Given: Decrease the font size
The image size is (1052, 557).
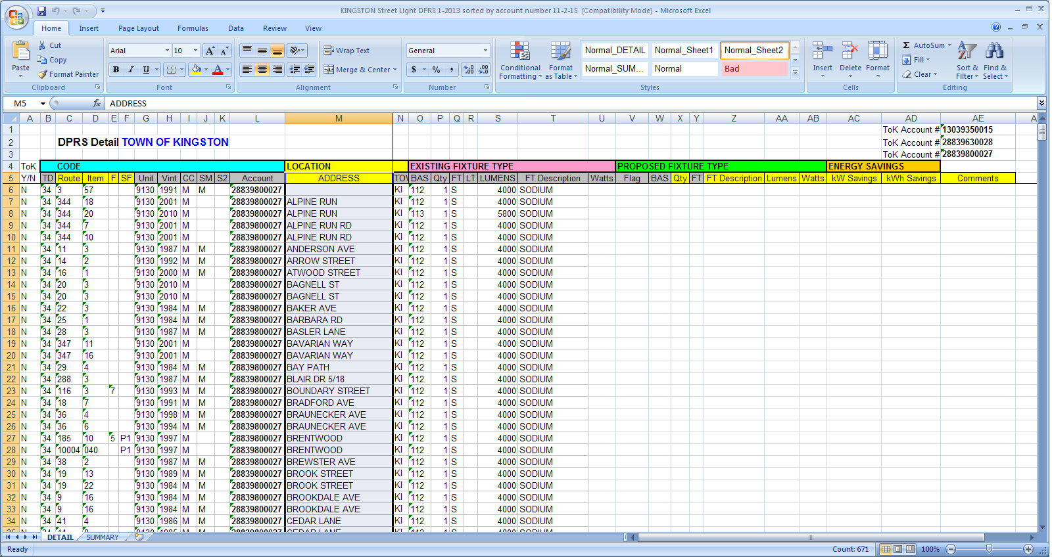Looking at the screenshot, I should point(224,51).
